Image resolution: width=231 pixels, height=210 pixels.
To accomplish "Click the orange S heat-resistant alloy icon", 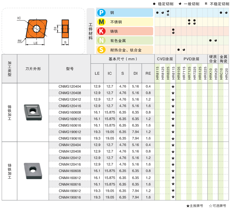I will [101, 50].
